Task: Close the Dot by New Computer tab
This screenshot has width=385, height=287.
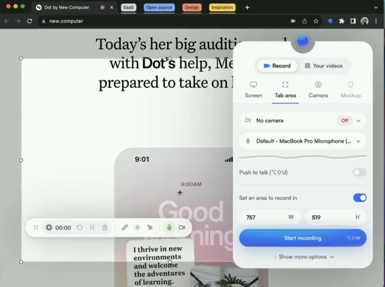Action: tap(112, 7)
